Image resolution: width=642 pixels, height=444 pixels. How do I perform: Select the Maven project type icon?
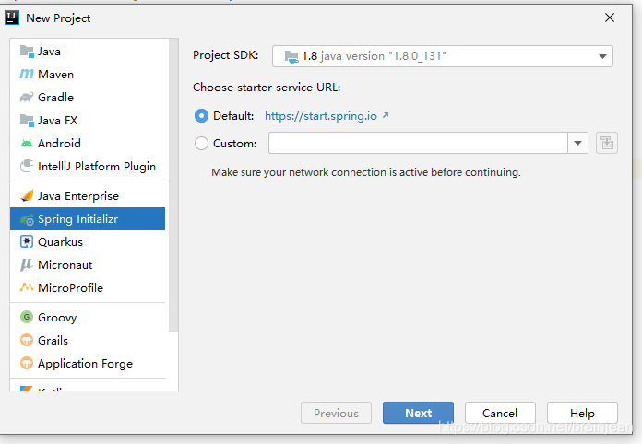tap(27, 74)
